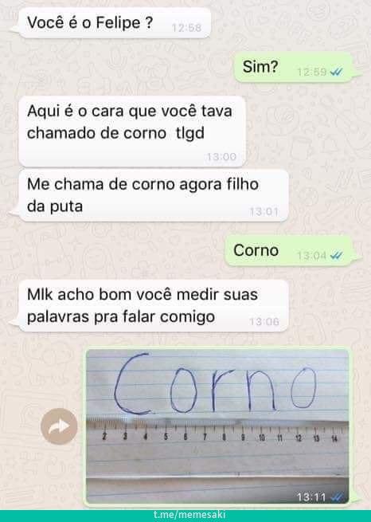Tap the 13:01 message timestamp
The height and width of the screenshot is (522, 371).
(x=264, y=211)
